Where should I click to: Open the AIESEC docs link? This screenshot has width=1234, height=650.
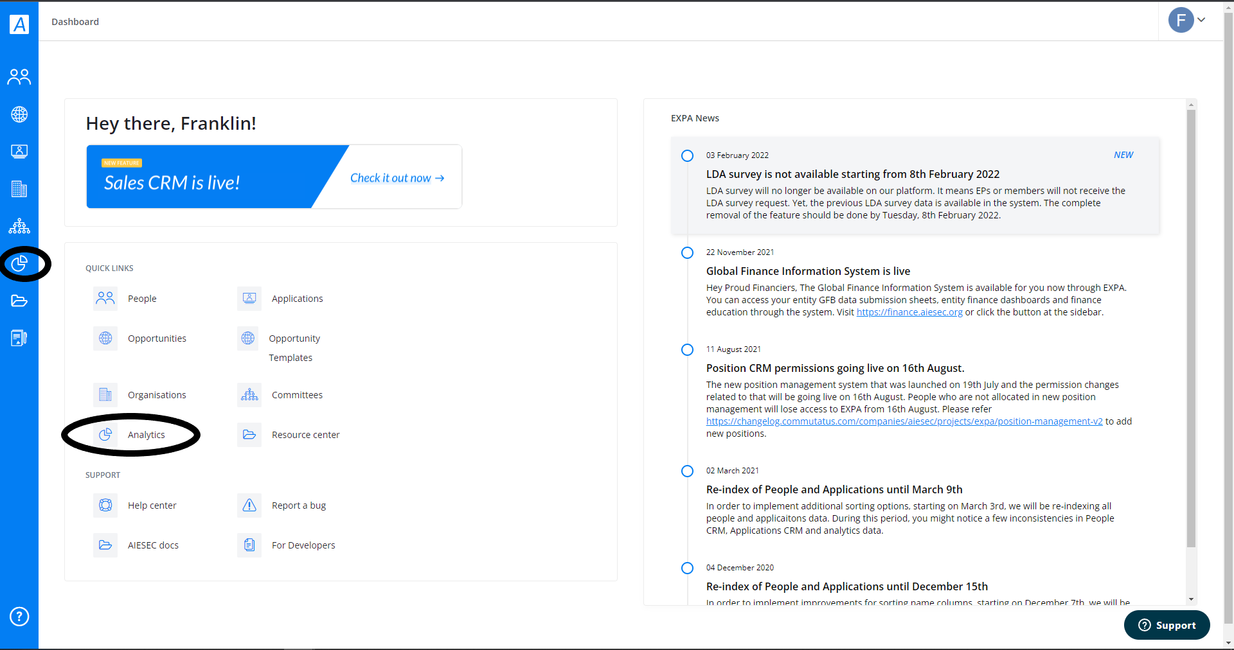coord(153,545)
